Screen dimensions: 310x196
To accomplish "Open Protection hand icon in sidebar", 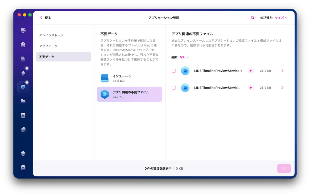I will tap(23, 59).
